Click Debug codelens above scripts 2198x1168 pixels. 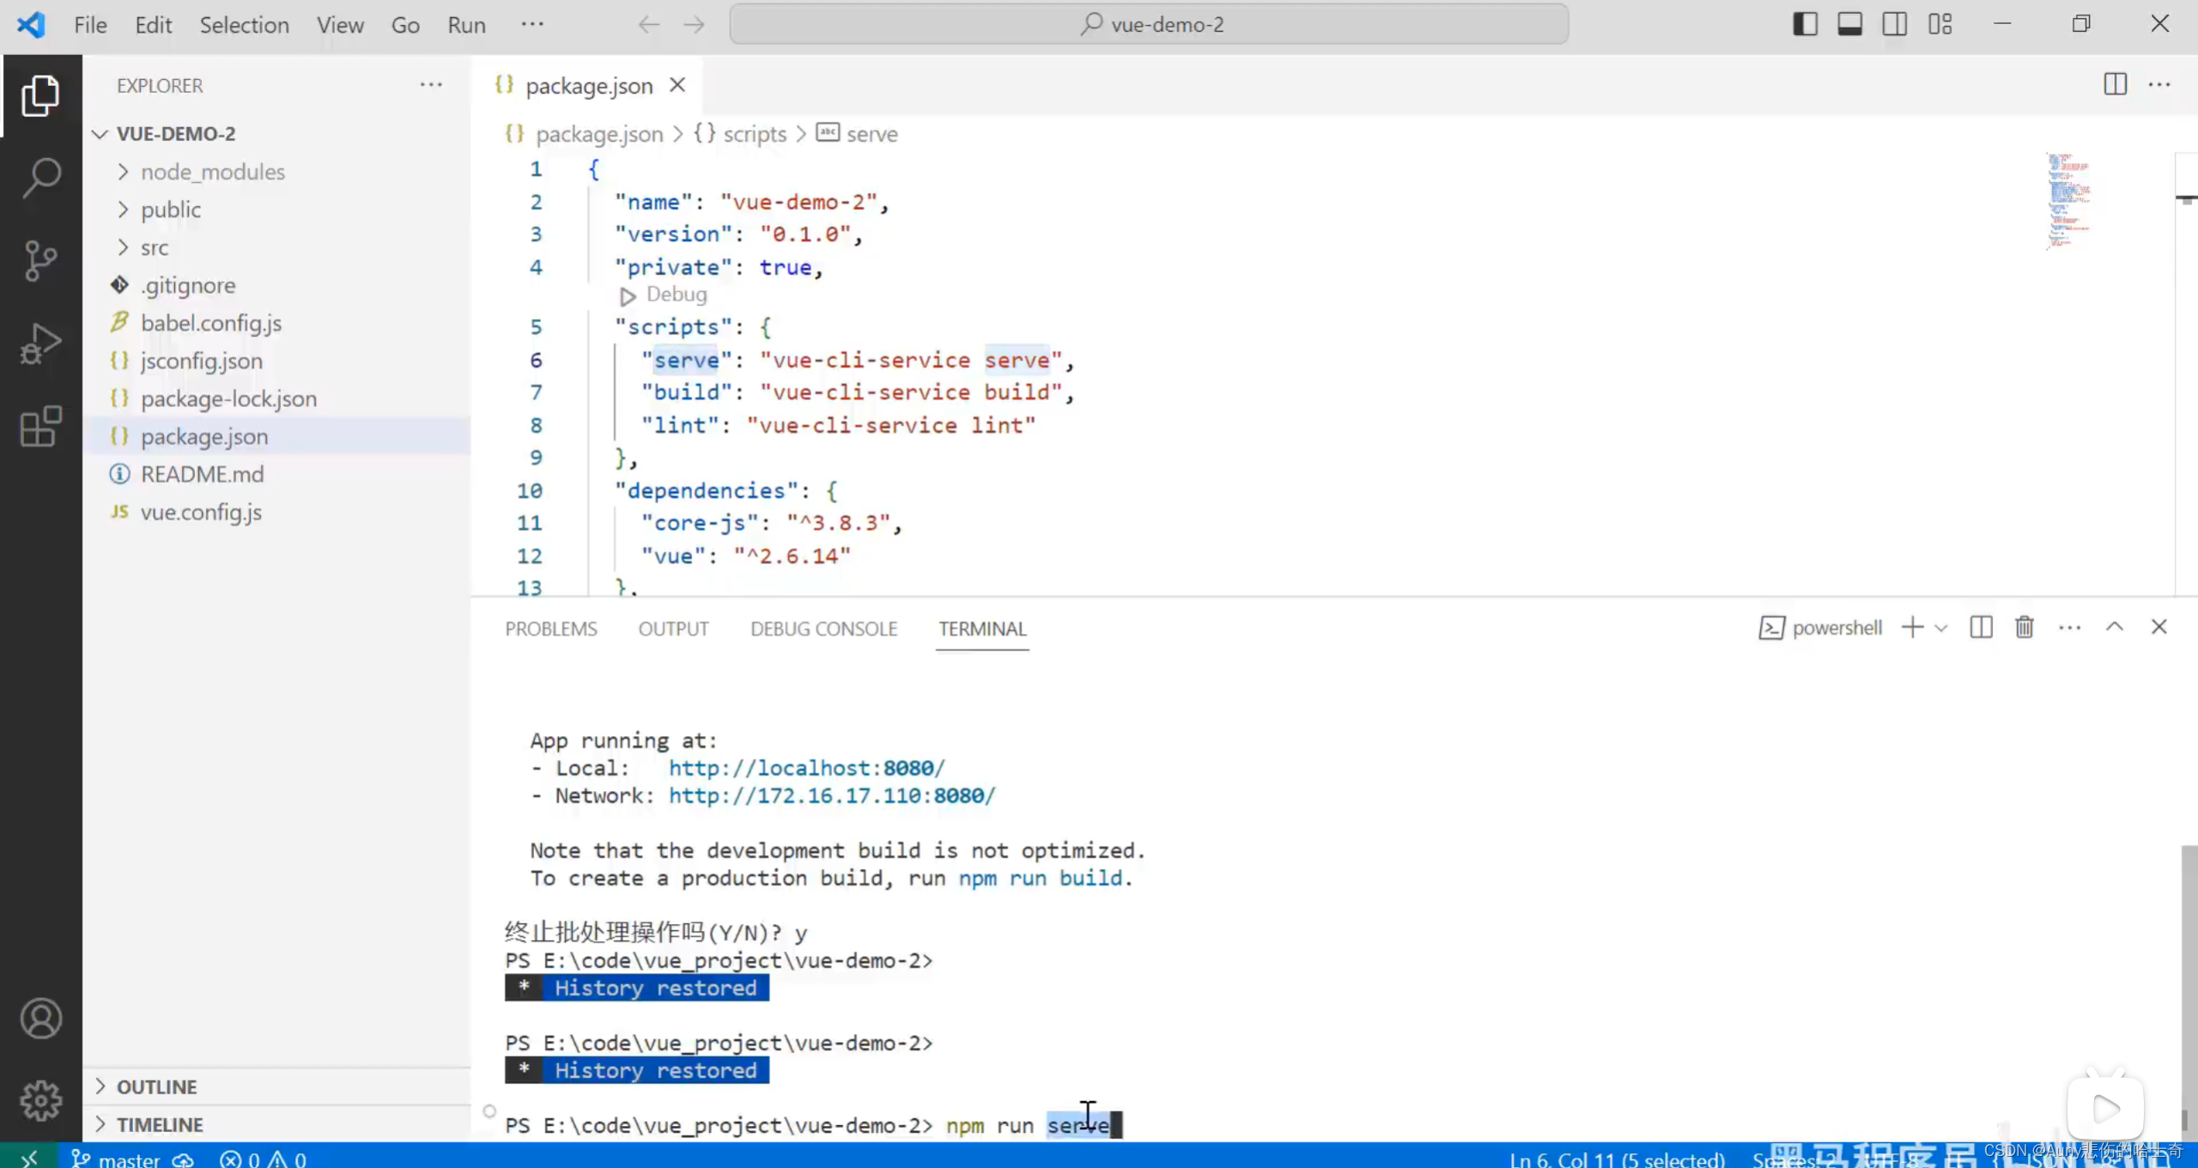[x=676, y=295]
